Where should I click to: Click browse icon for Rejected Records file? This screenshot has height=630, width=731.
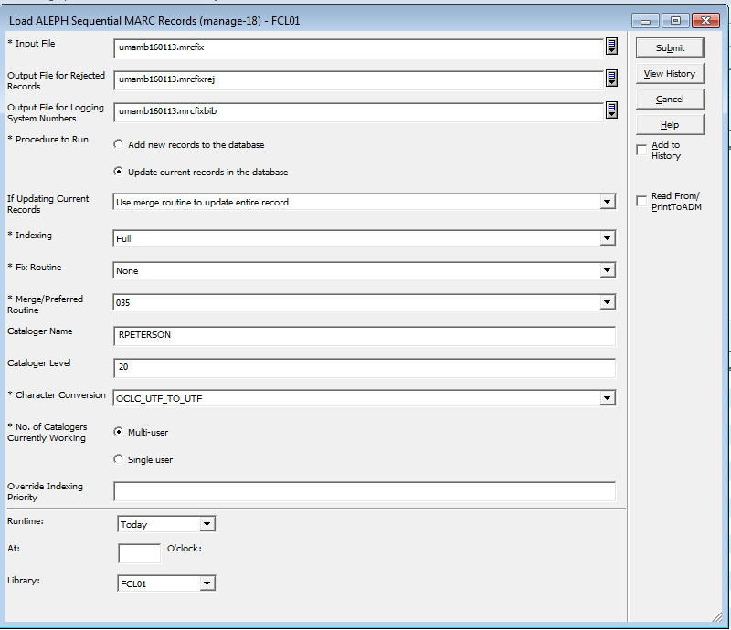(610, 79)
